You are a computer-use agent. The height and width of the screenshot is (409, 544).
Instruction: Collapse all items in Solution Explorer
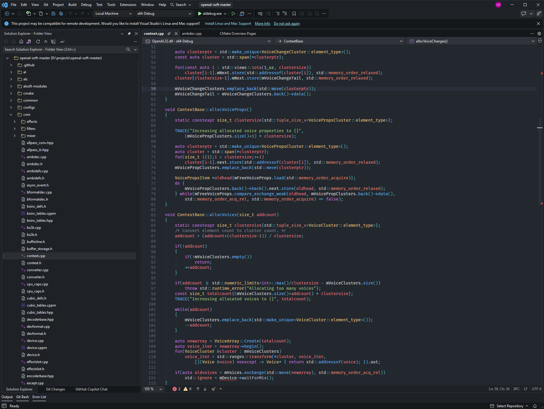46,42
